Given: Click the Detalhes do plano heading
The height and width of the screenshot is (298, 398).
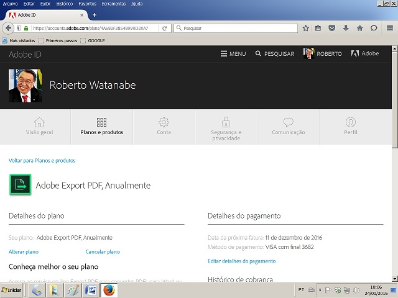Looking at the screenshot, I should [37, 216].
